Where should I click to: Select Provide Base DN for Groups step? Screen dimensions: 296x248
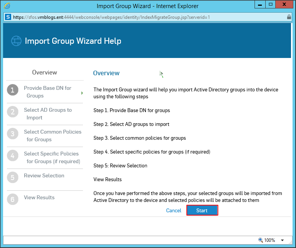point(48,92)
